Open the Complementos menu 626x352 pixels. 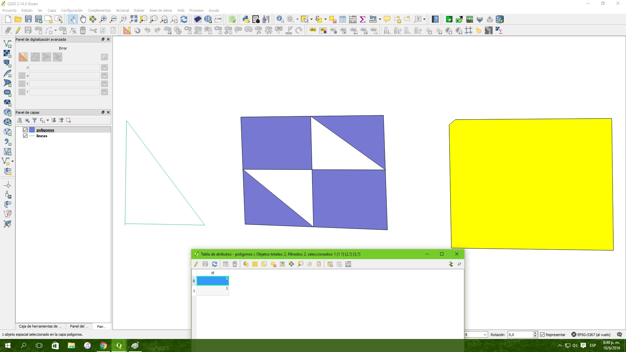point(99,10)
